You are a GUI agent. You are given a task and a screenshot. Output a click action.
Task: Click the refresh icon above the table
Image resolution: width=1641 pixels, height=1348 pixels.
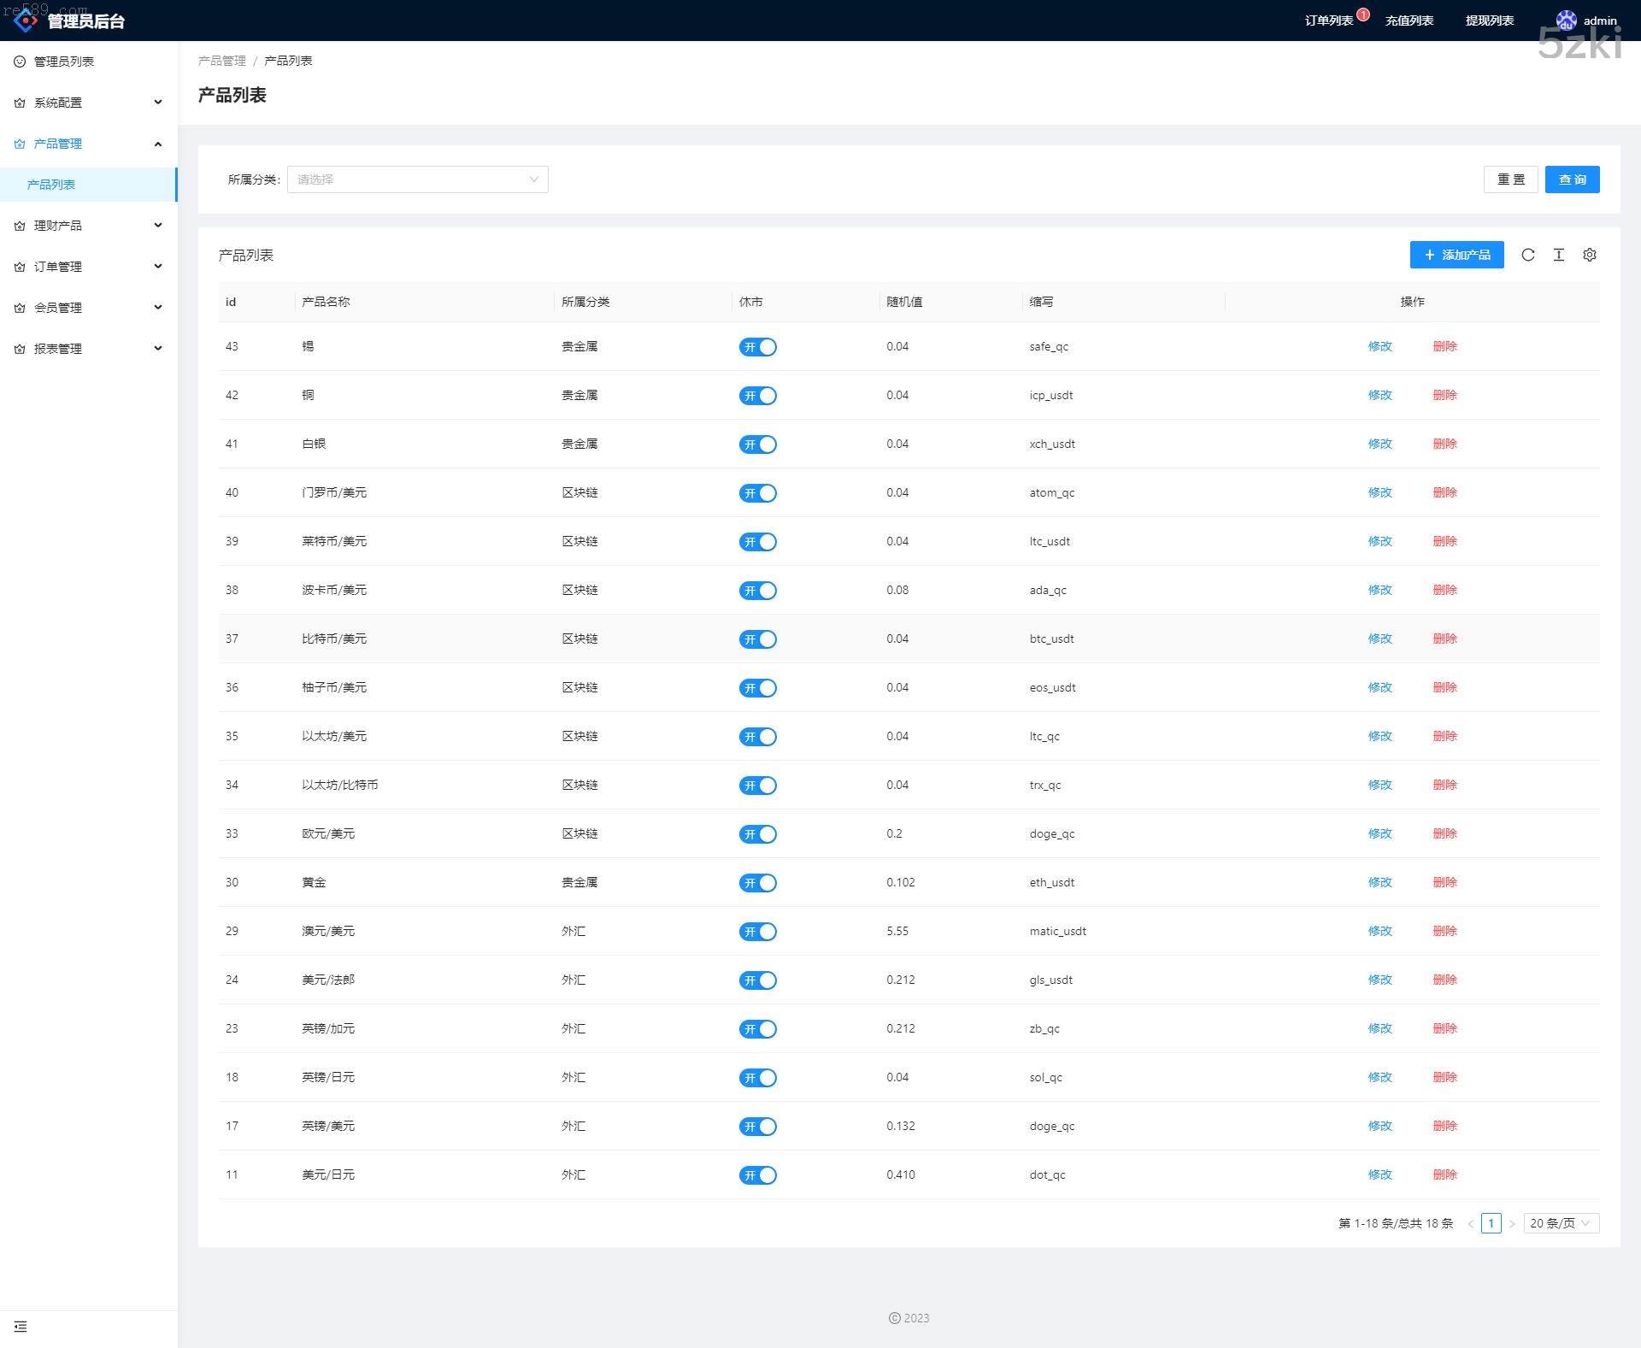pos(1528,255)
